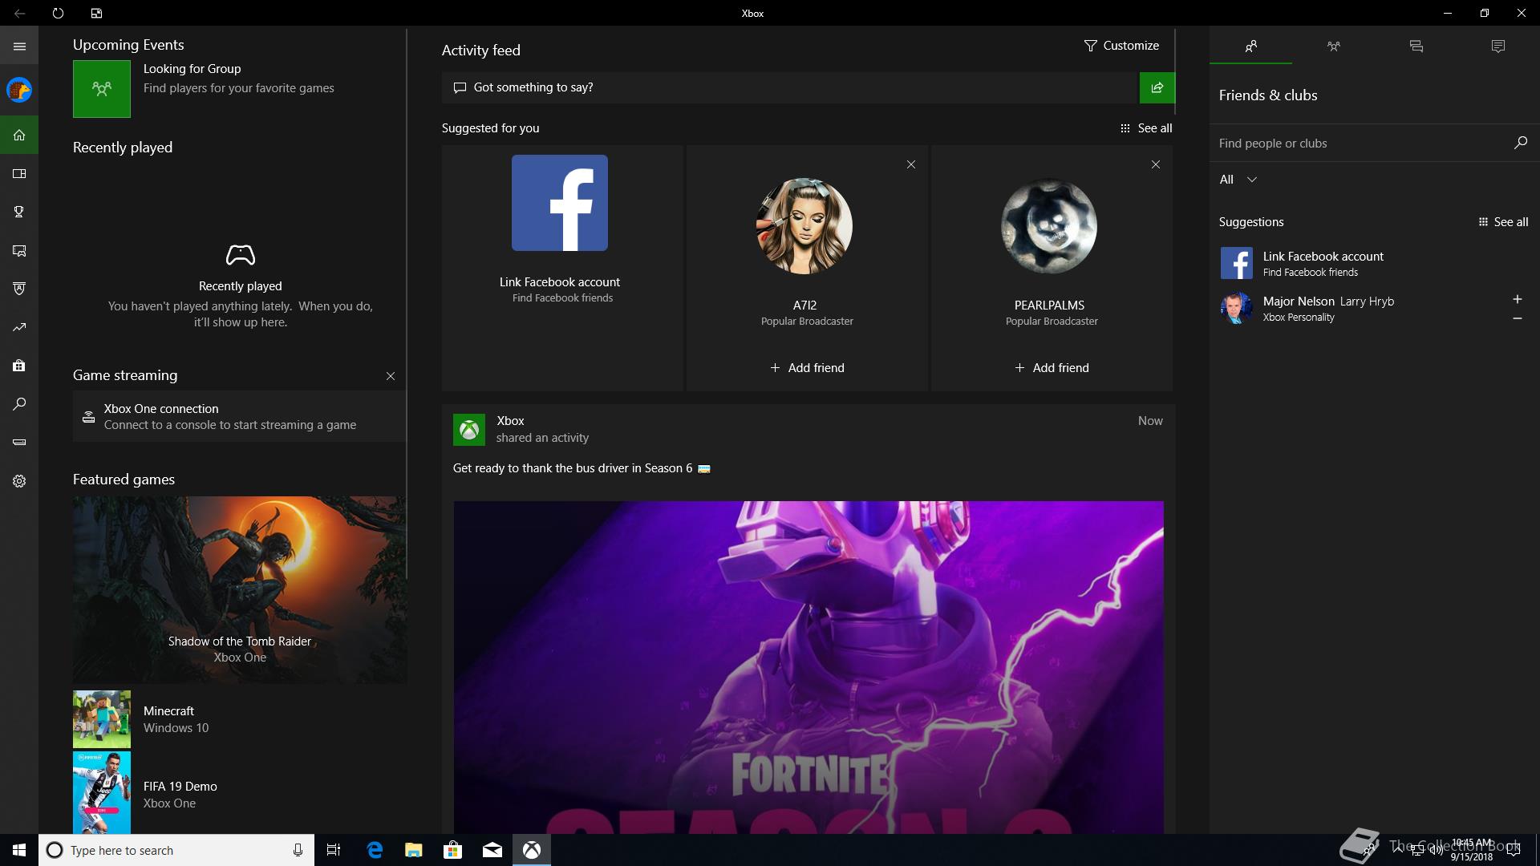Open Game captures sidebar icon
This screenshot has width=1540, height=866.
coord(19,250)
